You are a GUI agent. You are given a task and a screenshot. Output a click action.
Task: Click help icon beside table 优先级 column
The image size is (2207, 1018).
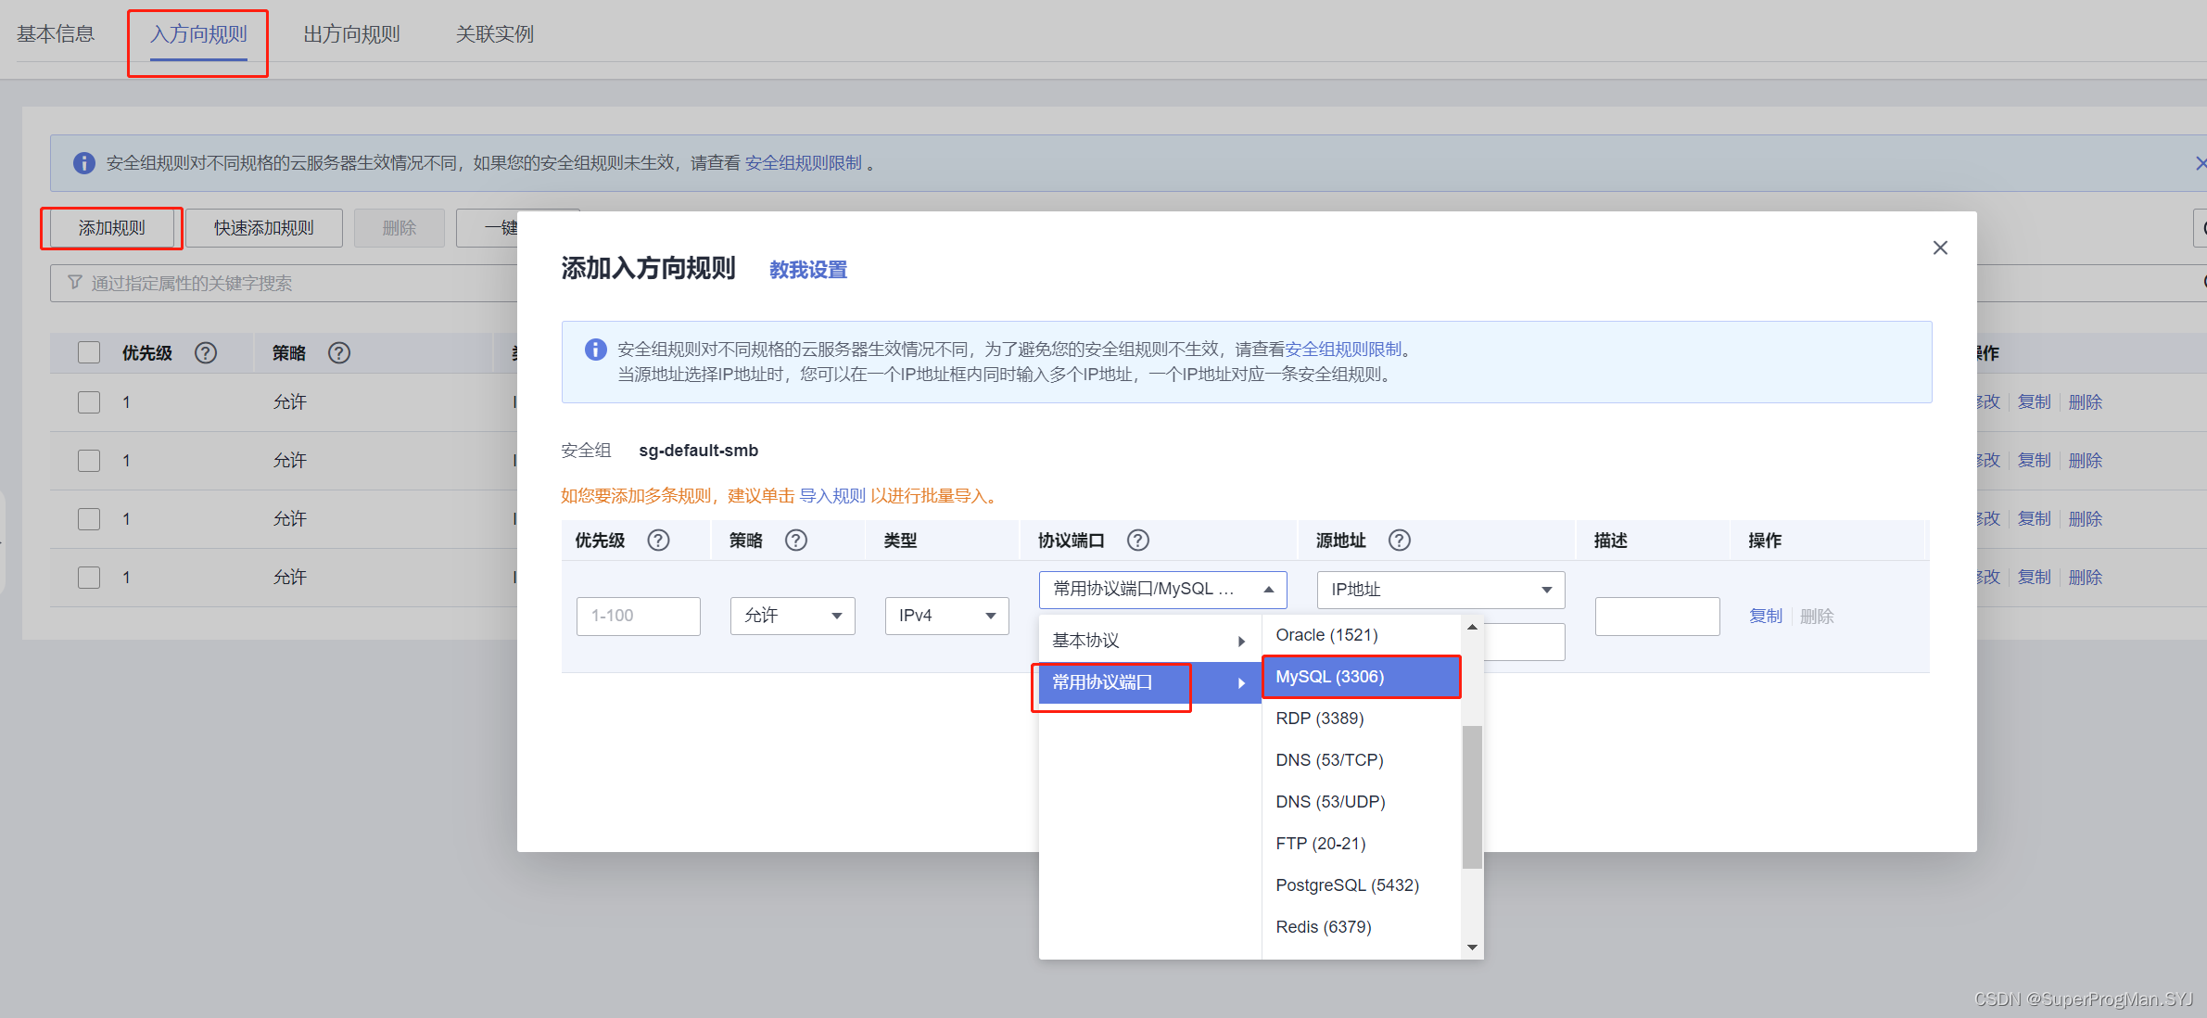(206, 353)
